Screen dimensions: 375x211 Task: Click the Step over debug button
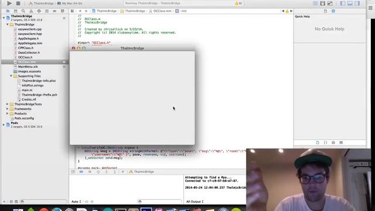point(98,172)
